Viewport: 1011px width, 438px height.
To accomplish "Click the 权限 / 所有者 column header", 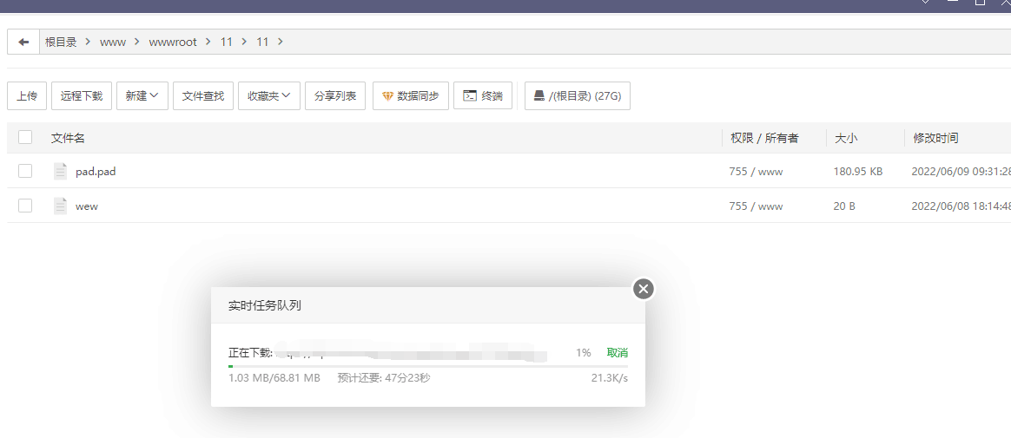I will pos(764,138).
